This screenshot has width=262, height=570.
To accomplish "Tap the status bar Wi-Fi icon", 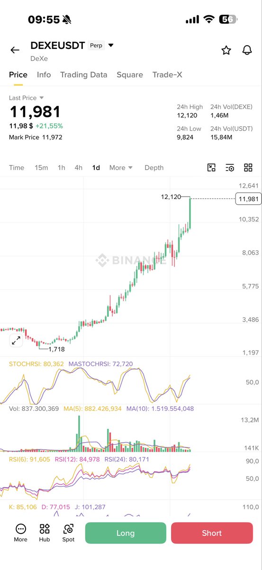I will pos(209,19).
